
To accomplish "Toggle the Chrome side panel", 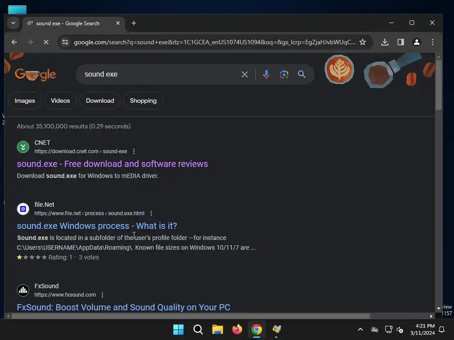I will coord(401,42).
